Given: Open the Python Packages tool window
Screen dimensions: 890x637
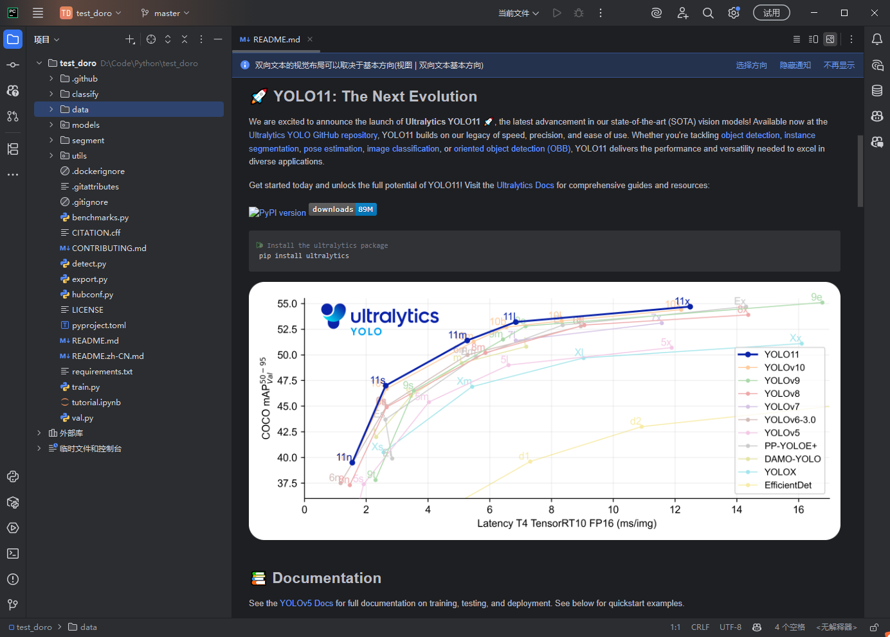Looking at the screenshot, I should 13,502.
